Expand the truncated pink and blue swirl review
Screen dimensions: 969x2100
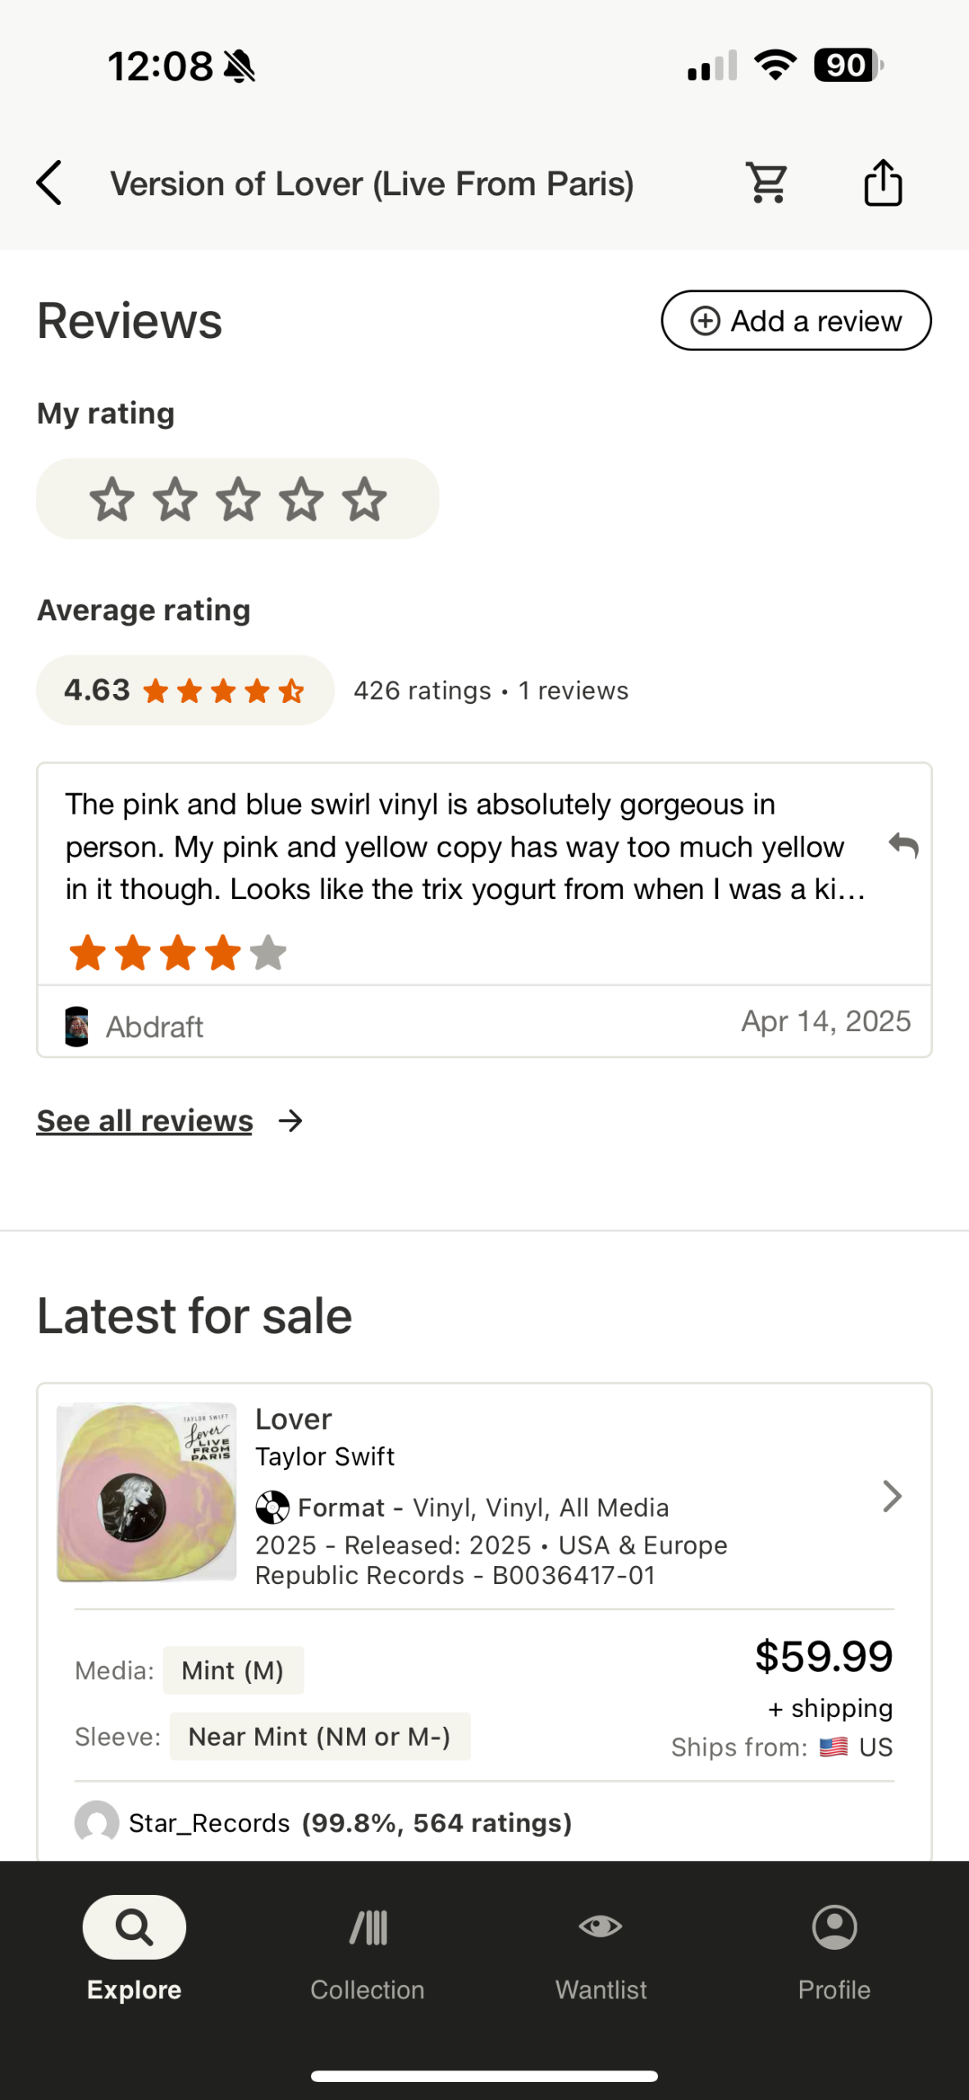(465, 847)
